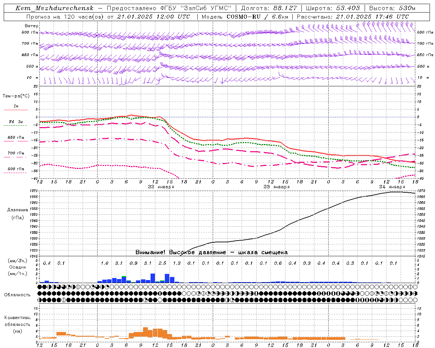Click the Модель COSMO-RU / 6.6км label
Viewport: 435px width, 348px height.
(x=245, y=17)
